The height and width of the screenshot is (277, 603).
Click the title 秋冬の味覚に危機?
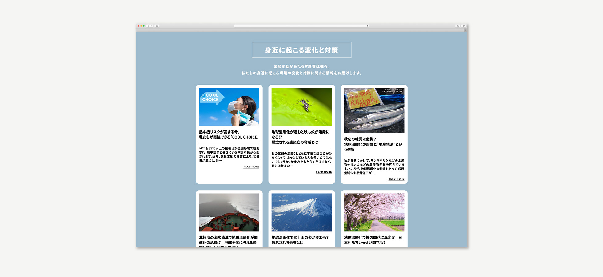point(373,144)
